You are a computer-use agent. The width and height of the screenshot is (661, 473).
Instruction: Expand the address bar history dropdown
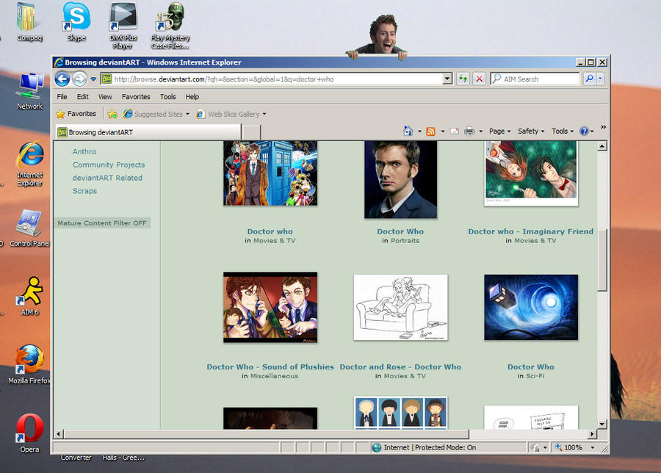(x=447, y=79)
